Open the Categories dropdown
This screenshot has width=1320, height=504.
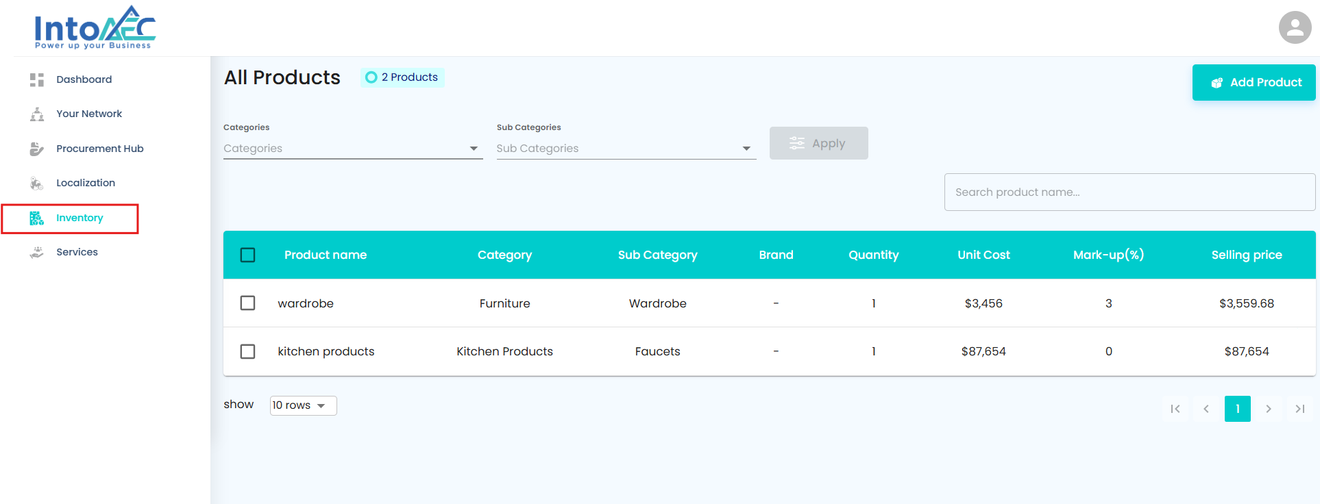(353, 149)
